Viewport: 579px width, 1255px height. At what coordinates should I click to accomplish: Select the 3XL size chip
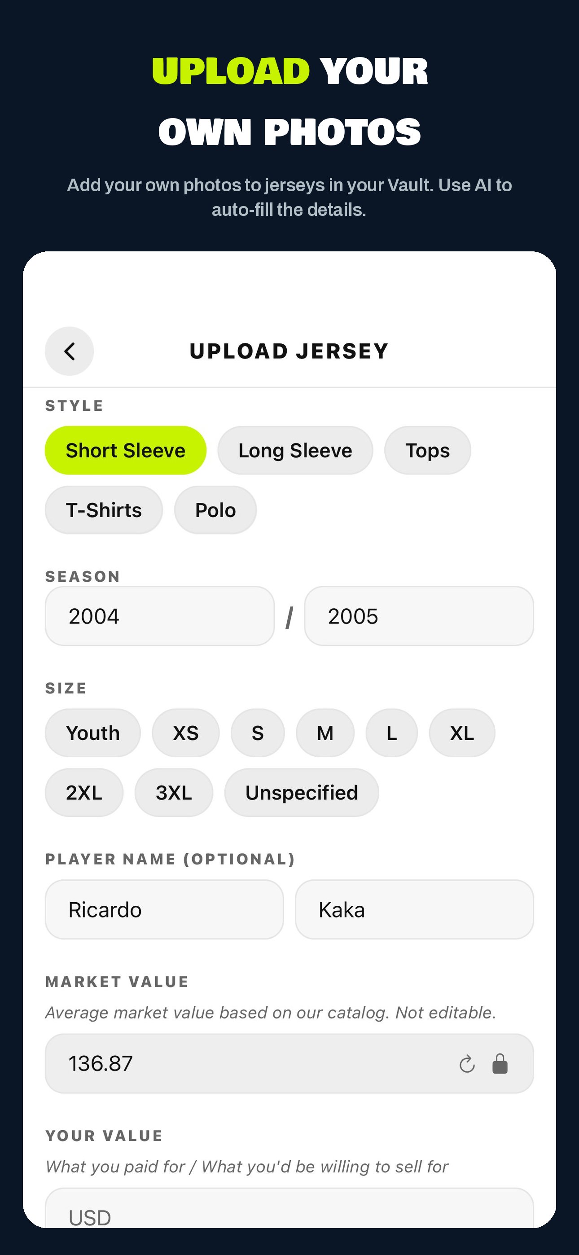tap(174, 792)
